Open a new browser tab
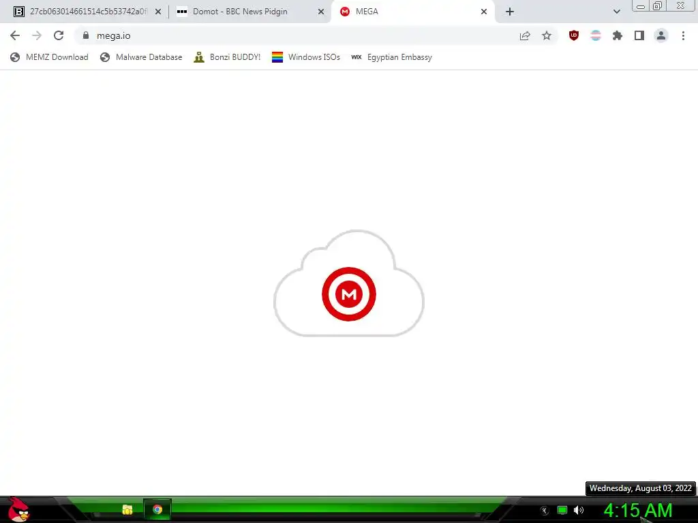Screen dimensions: 698x523 point(510,12)
